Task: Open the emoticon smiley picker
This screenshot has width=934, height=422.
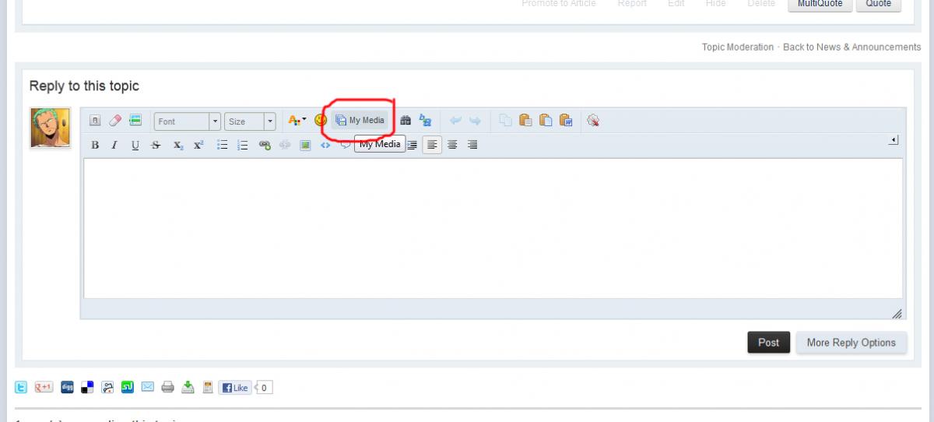Action: coord(320,121)
